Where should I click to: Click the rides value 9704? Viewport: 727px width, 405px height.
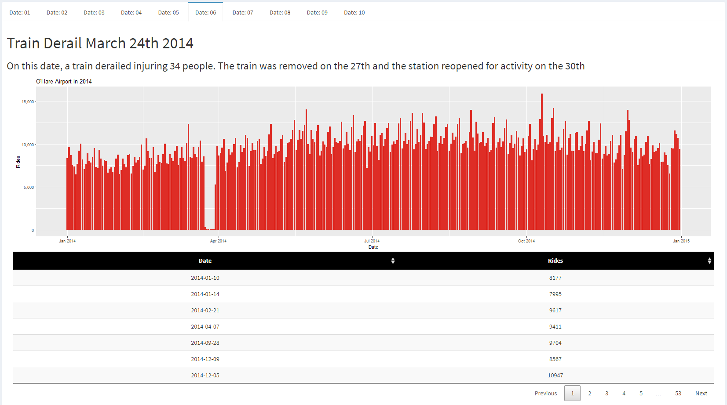pos(555,343)
